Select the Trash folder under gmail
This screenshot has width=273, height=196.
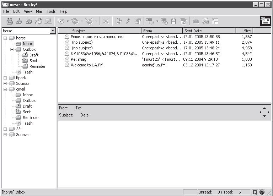tap(27, 123)
